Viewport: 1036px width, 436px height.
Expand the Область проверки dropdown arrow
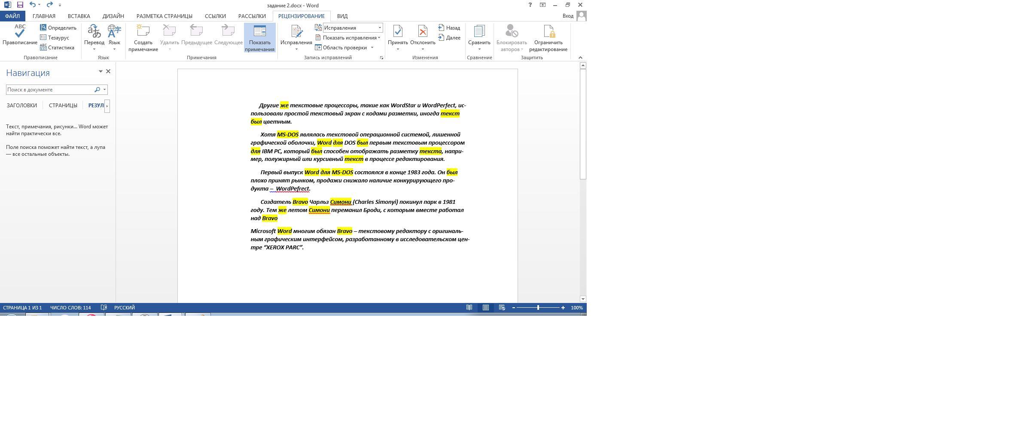tap(372, 48)
